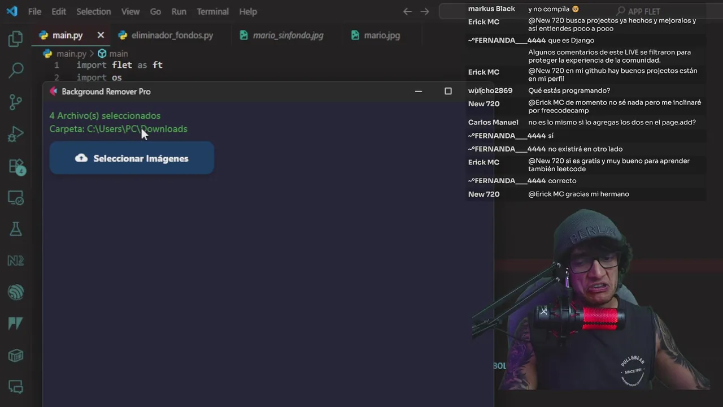Click chat message '@Erick MC gracias mi hermano'

coord(578,194)
